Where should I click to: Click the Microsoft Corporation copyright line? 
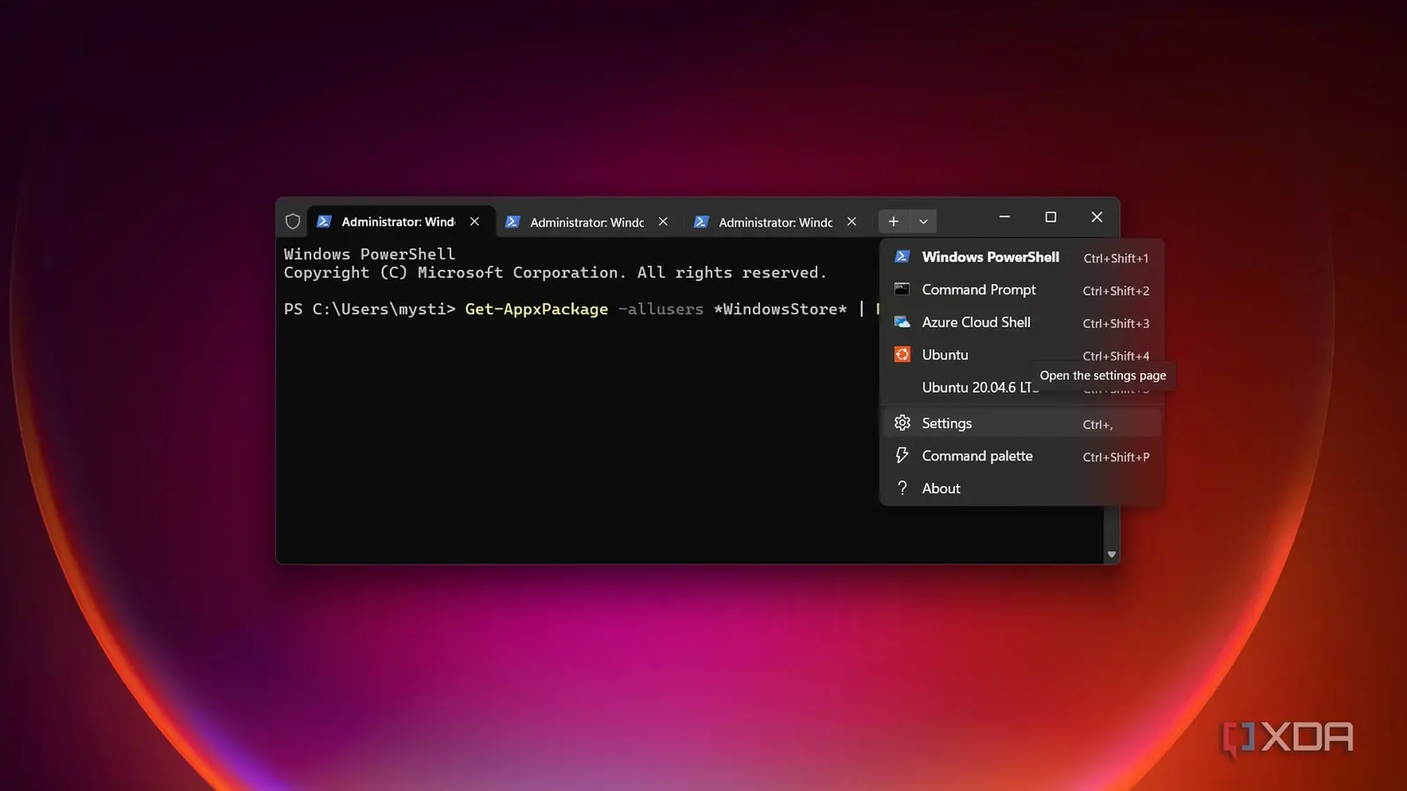555,272
